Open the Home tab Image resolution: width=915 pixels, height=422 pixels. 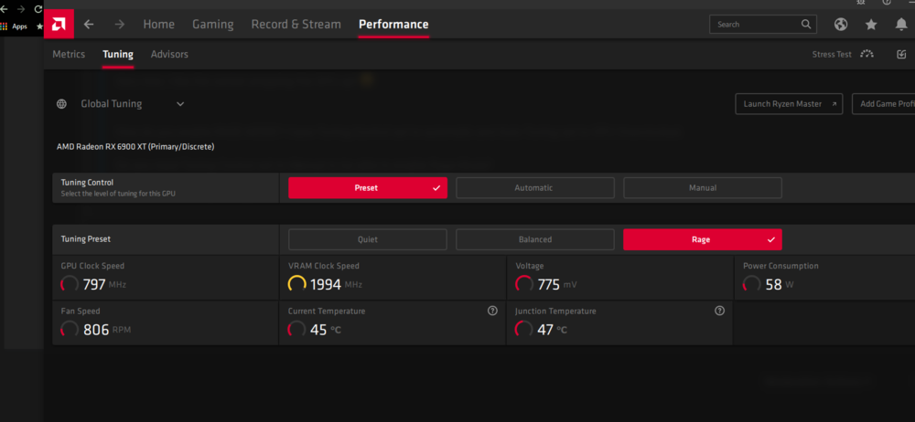tap(158, 25)
